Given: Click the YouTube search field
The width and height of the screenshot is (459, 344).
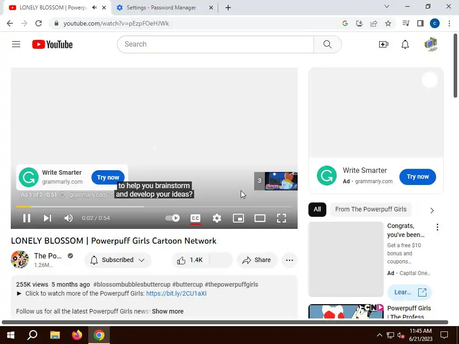Looking at the screenshot, I should 216,44.
